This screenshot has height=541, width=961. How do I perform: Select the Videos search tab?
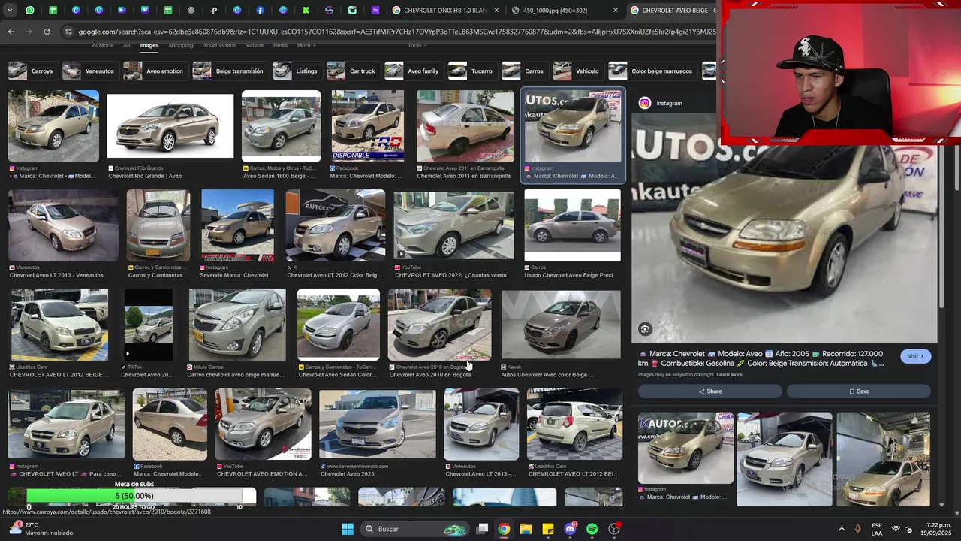coord(255,45)
